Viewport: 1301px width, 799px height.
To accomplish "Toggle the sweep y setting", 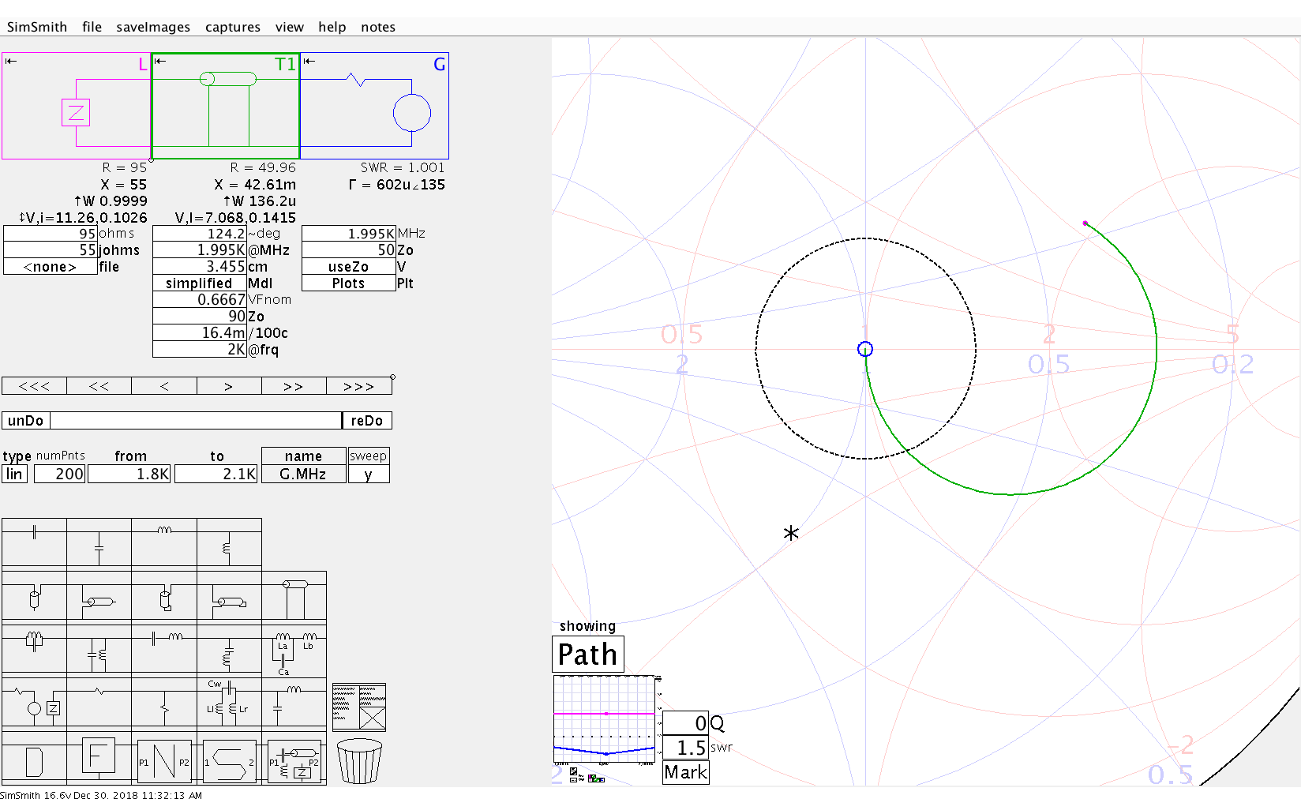I will tap(369, 474).
